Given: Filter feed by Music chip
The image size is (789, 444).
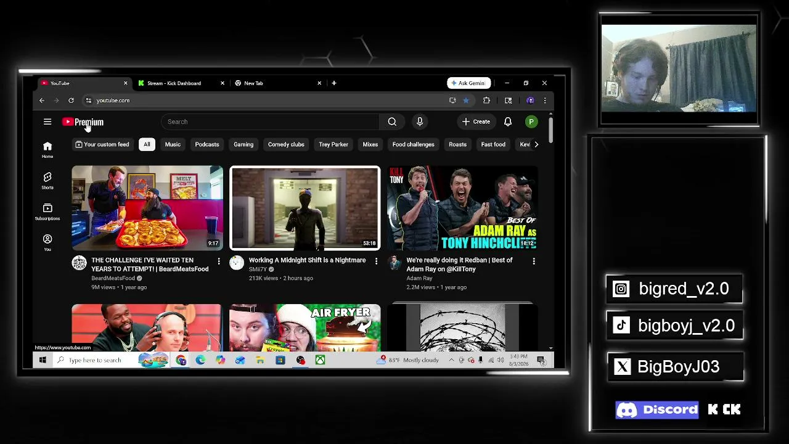Looking at the screenshot, I should (173, 144).
